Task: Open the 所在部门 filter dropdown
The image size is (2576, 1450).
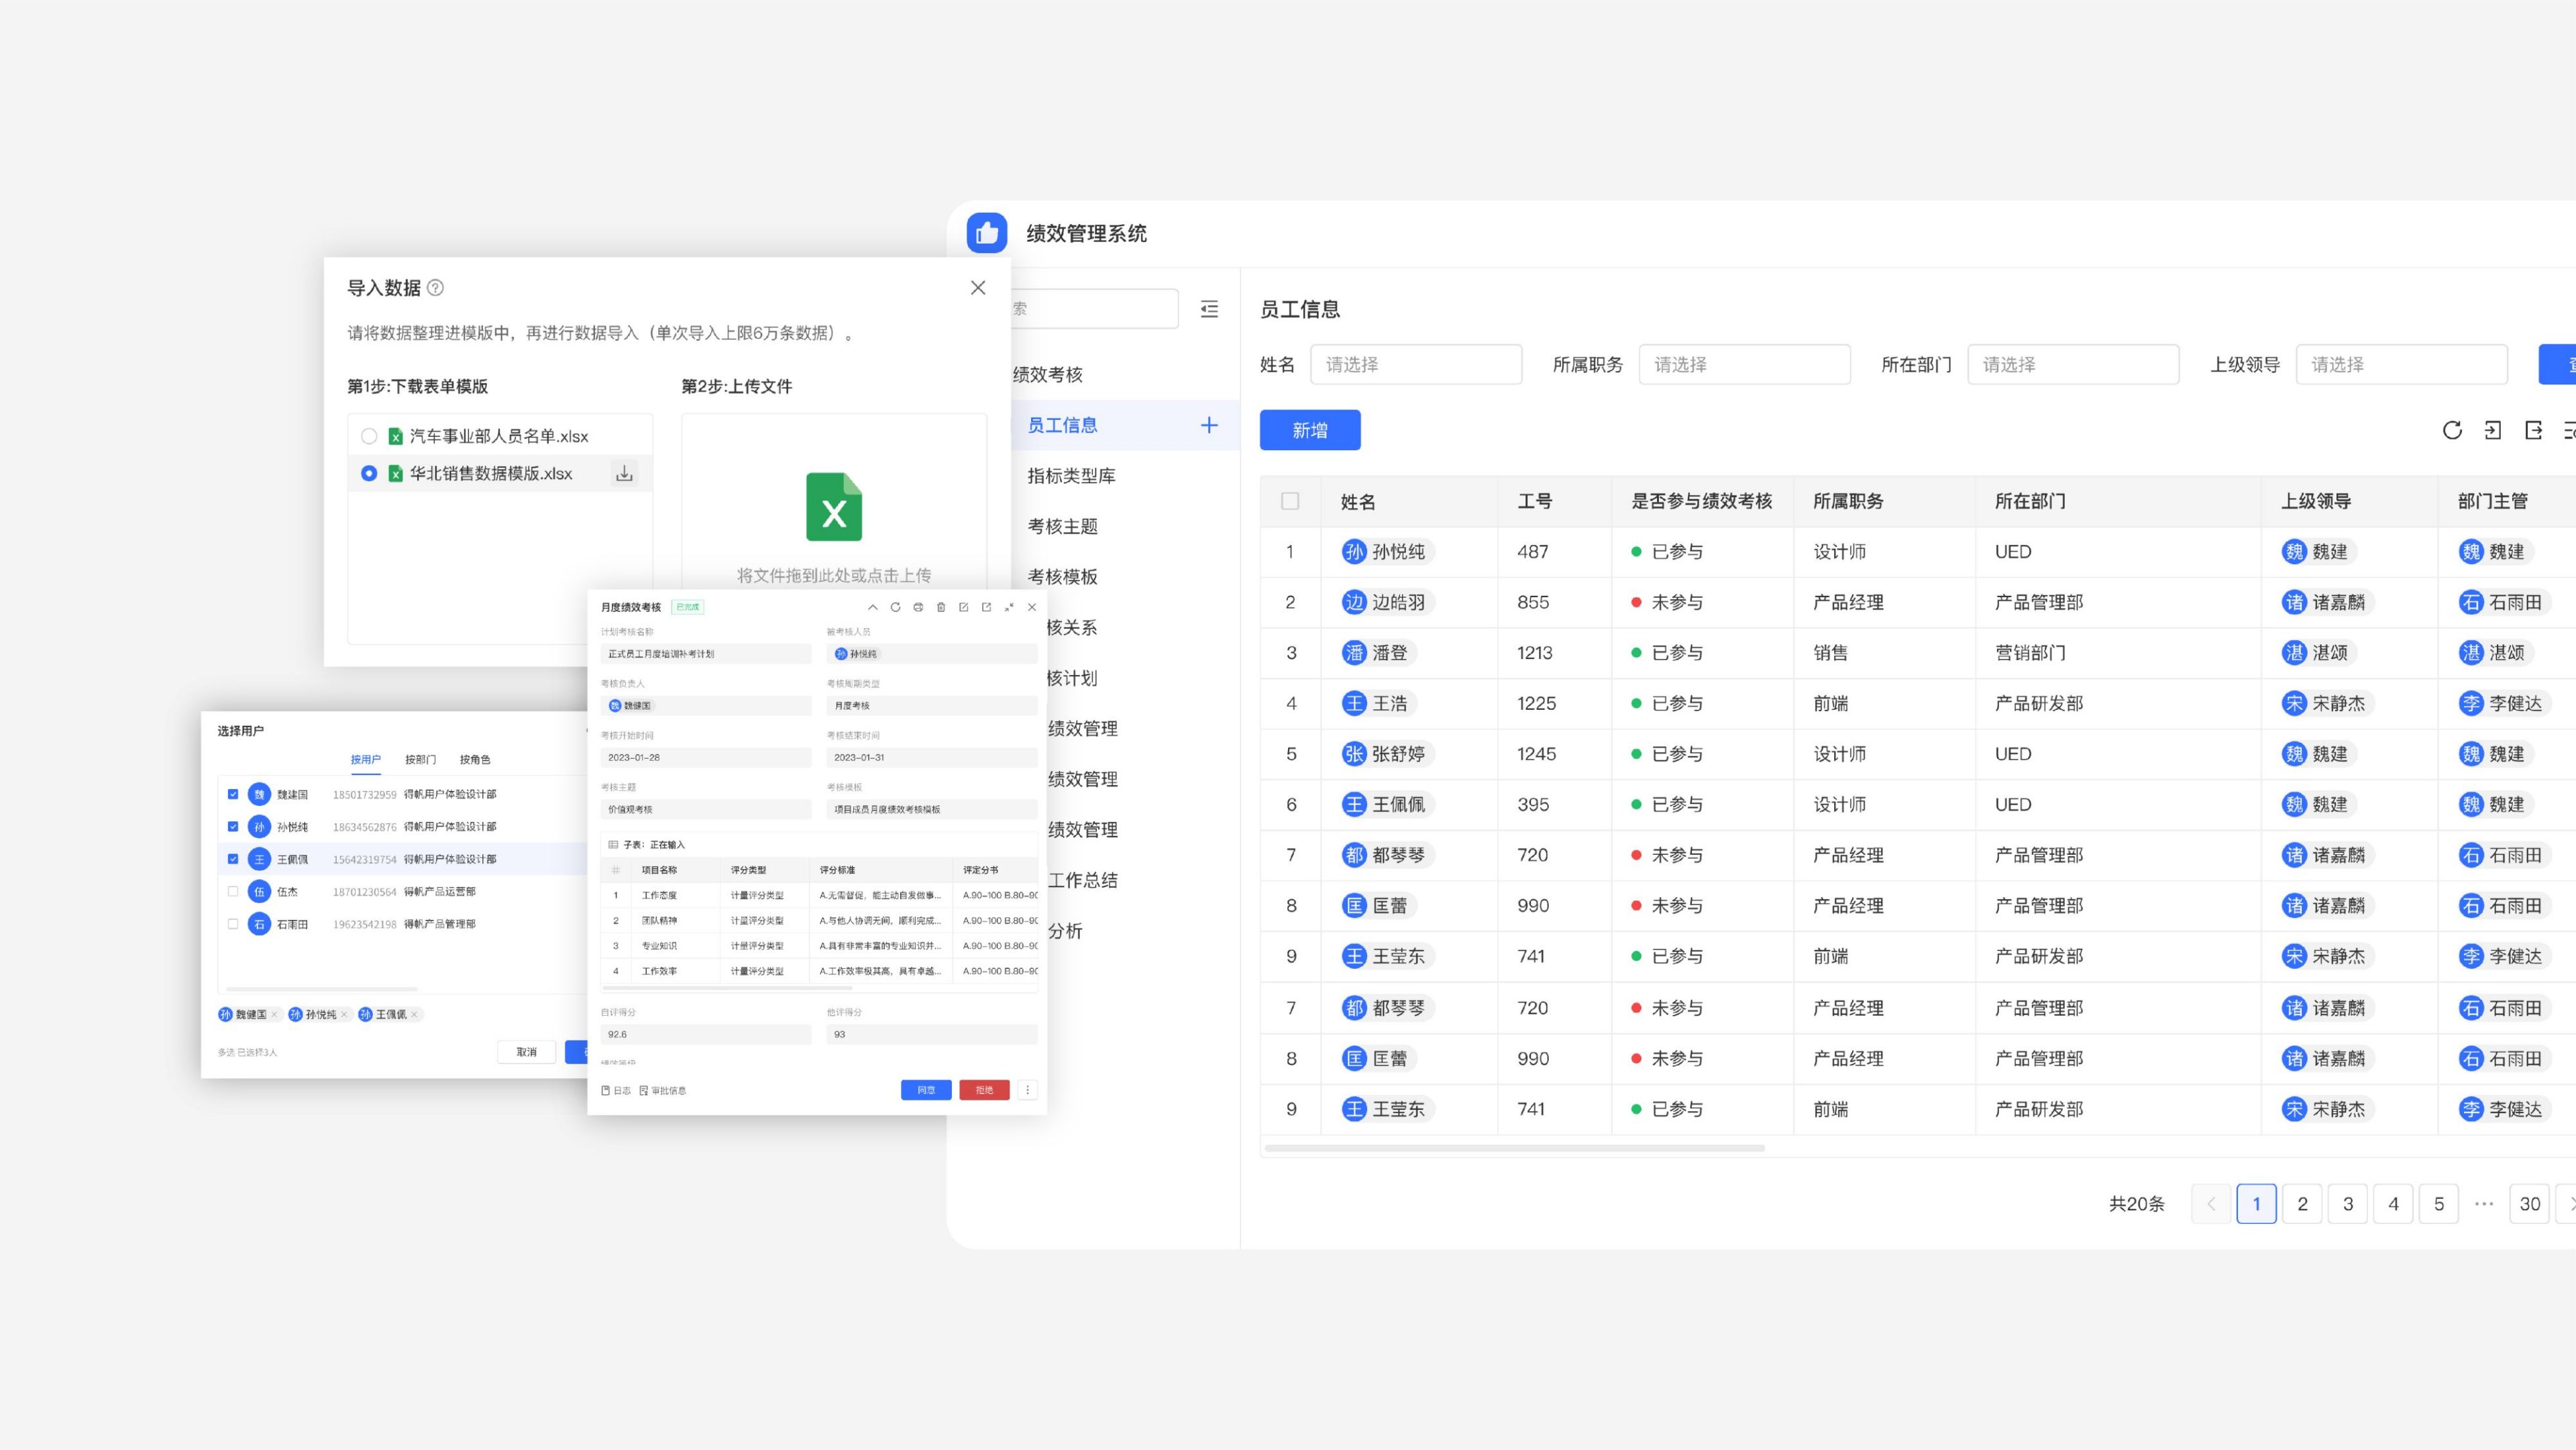Action: point(2073,365)
